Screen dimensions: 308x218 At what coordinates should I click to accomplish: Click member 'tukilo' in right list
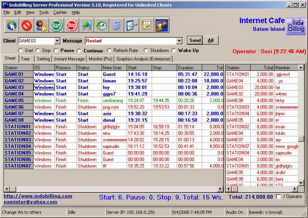[x=286, y=133]
